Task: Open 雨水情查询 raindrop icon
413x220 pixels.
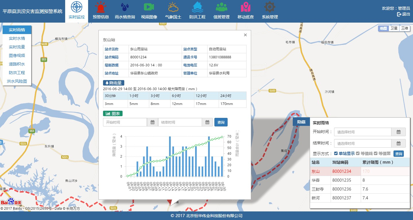Action: click(x=125, y=7)
